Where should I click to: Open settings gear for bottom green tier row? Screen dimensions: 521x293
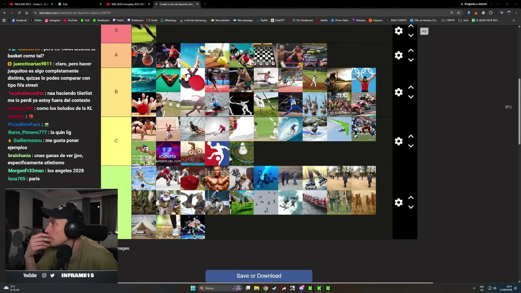[x=398, y=203]
